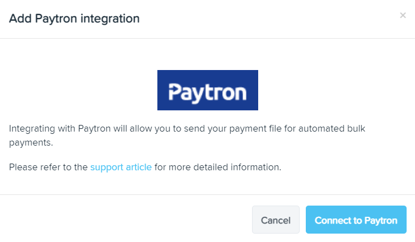Screen dimensions: 415x242
Task: Click the blue Paytron brand banner
Action: click(x=208, y=90)
